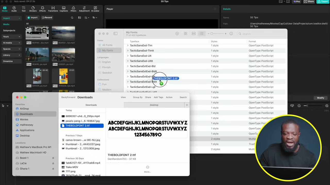Click the Format column header
Screen dimensions: 330x185
pyautogui.click(x=252, y=41)
